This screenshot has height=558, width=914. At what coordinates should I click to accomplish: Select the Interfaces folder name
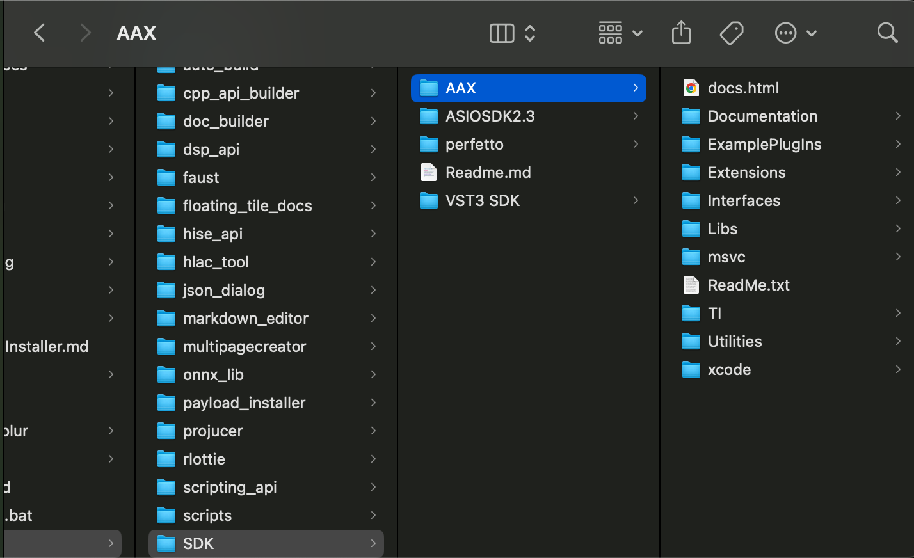(744, 201)
